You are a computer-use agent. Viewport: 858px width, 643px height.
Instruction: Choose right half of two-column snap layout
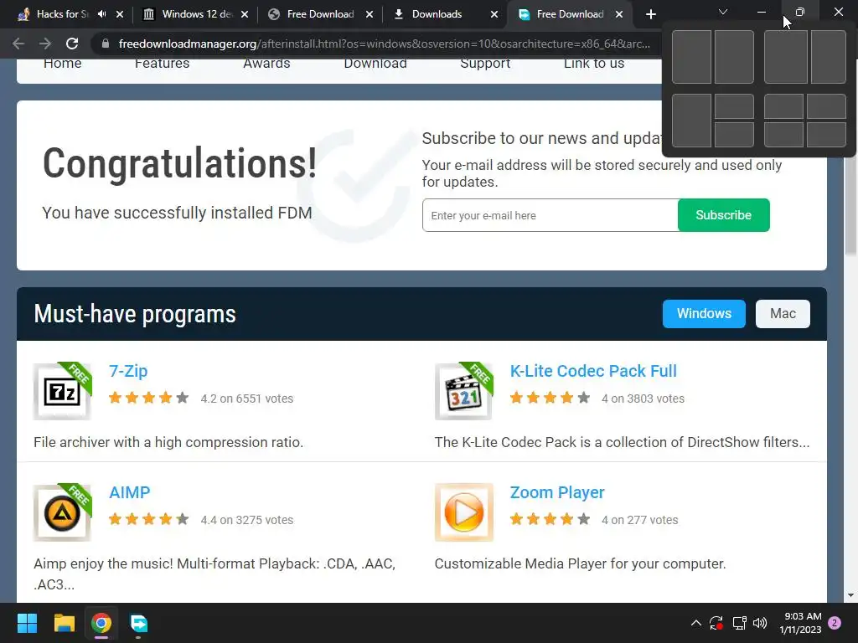[x=734, y=57]
